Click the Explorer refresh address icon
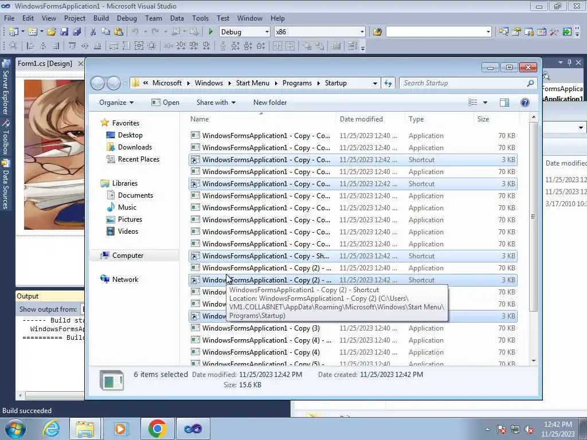Image resolution: width=587 pixels, height=440 pixels. 388,83
